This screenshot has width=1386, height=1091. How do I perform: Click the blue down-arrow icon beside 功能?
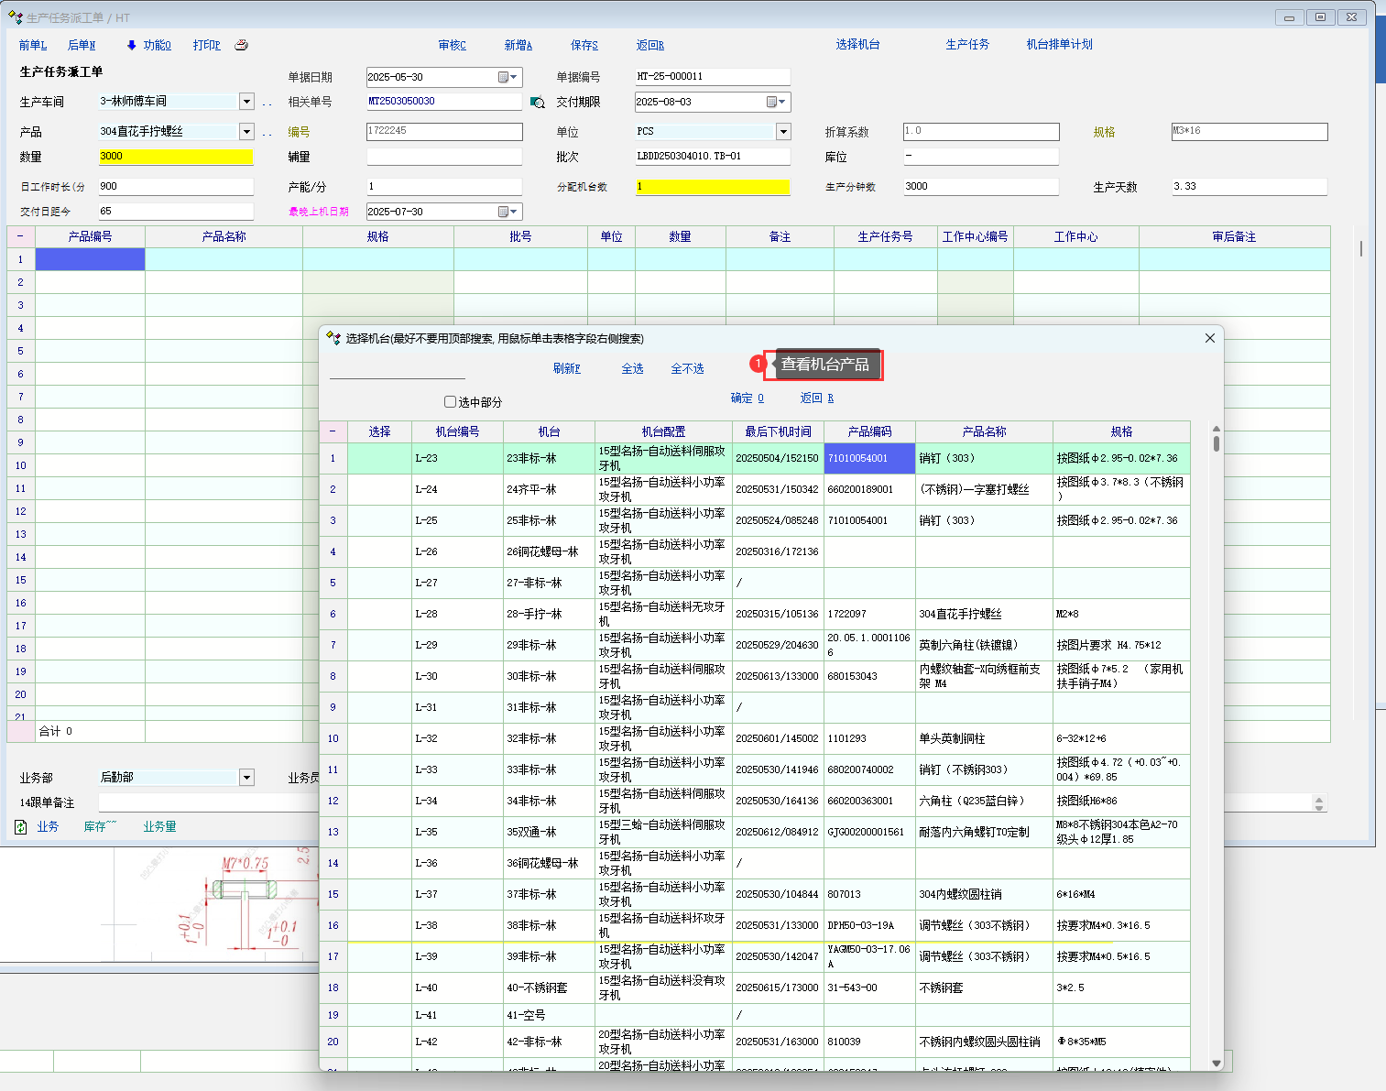coord(132,45)
